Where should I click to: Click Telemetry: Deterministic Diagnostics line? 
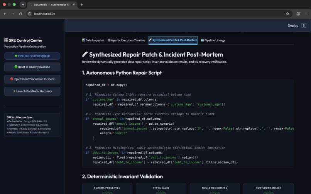pyautogui.click(x=28, y=125)
